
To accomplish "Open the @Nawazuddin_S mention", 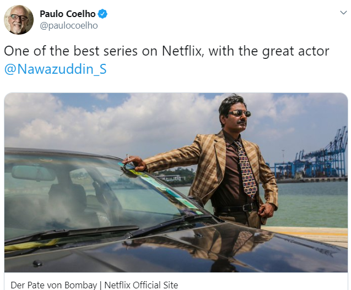I will click(x=55, y=69).
